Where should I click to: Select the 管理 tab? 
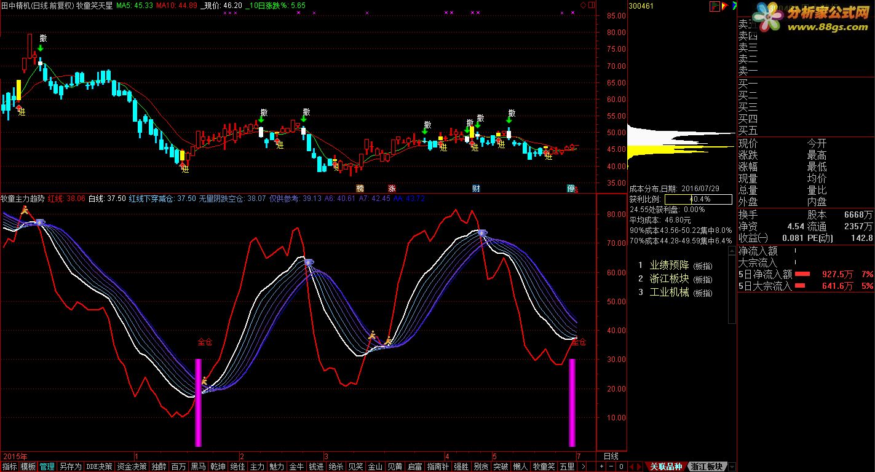point(47,466)
